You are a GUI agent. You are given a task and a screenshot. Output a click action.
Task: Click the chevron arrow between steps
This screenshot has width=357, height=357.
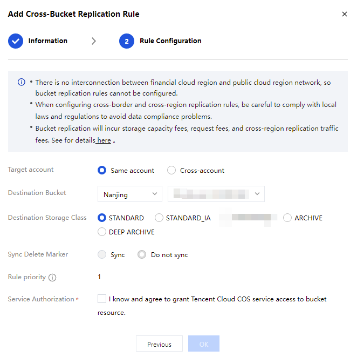(94, 41)
